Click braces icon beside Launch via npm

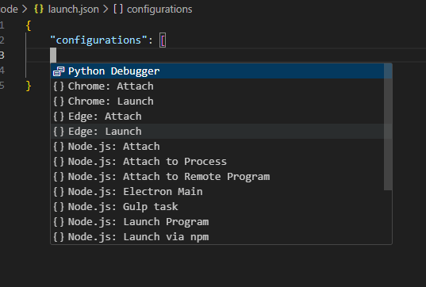click(x=59, y=237)
